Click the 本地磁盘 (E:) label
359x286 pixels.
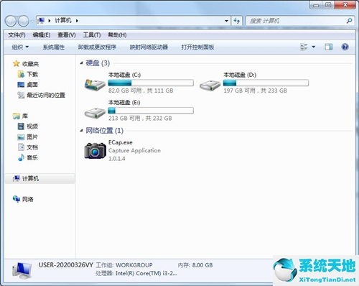click(124, 103)
